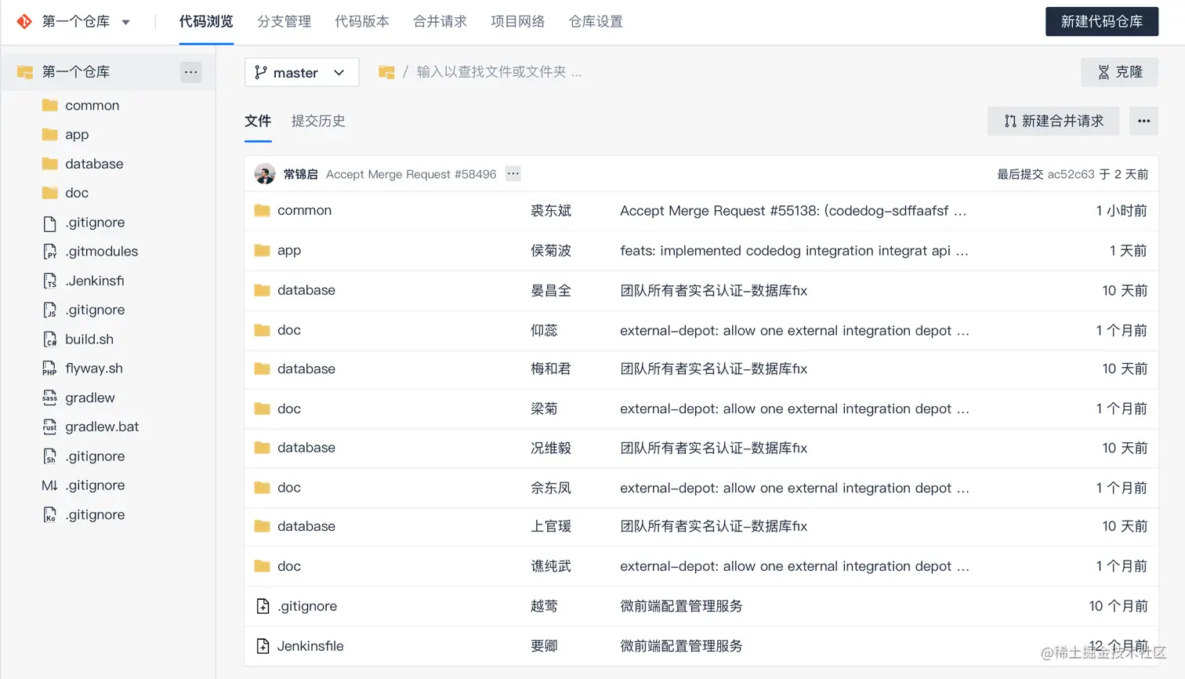Select the database folder in the sidebar tree

point(94,163)
